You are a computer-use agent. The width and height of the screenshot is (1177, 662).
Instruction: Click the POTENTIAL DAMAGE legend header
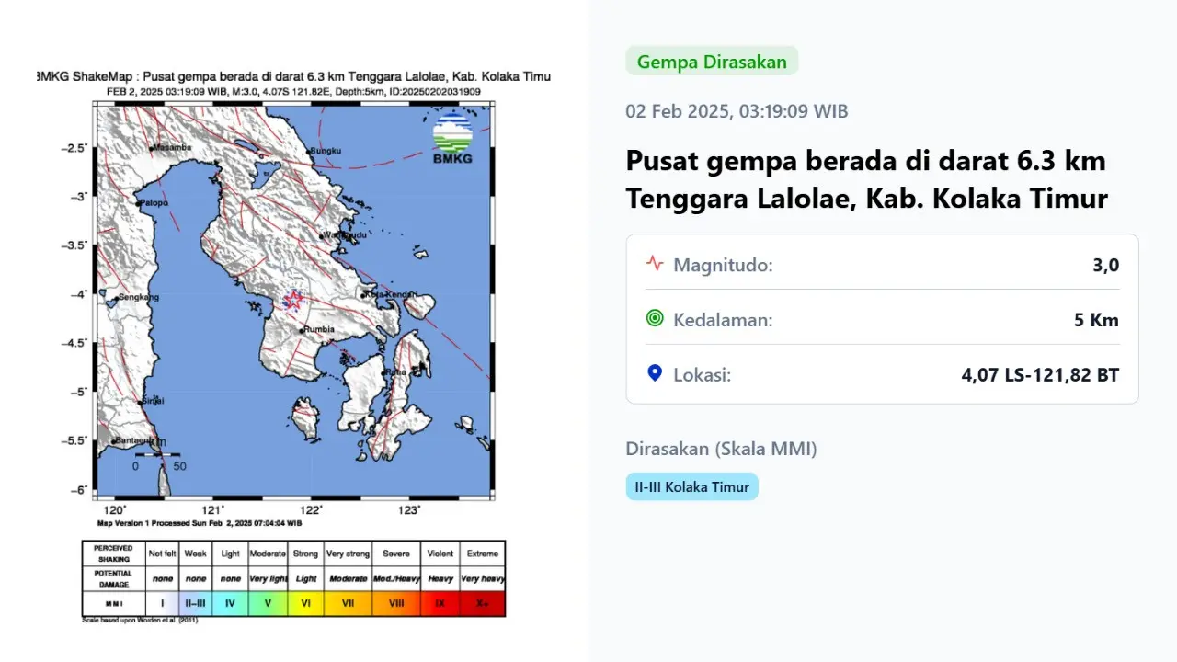click(113, 578)
